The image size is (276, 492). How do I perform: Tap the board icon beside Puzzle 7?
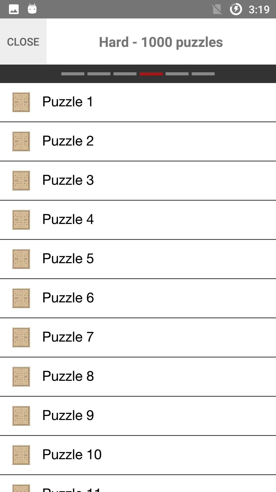coord(21,337)
